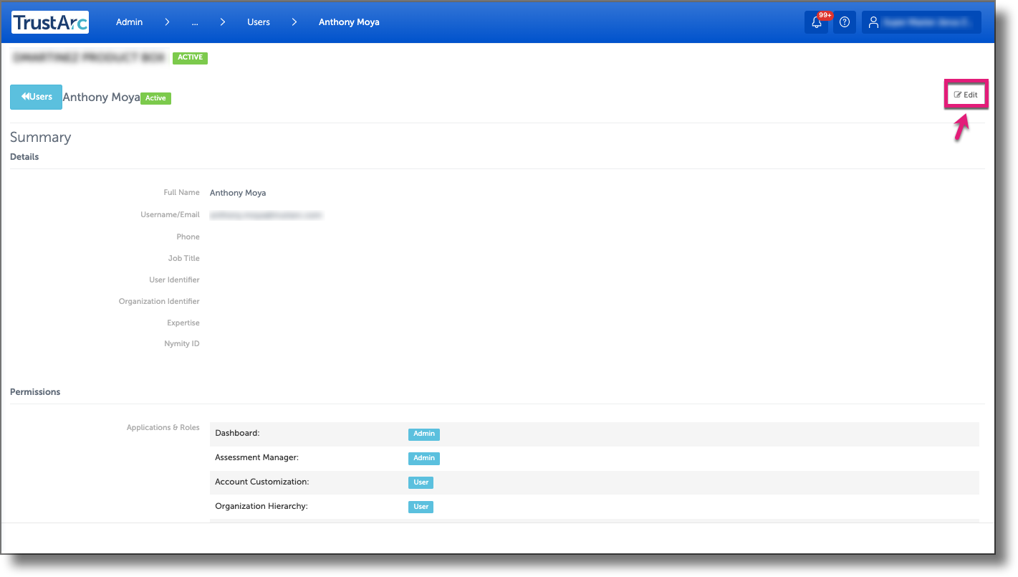Click the User badge for Organization Hierarchy

(x=421, y=507)
